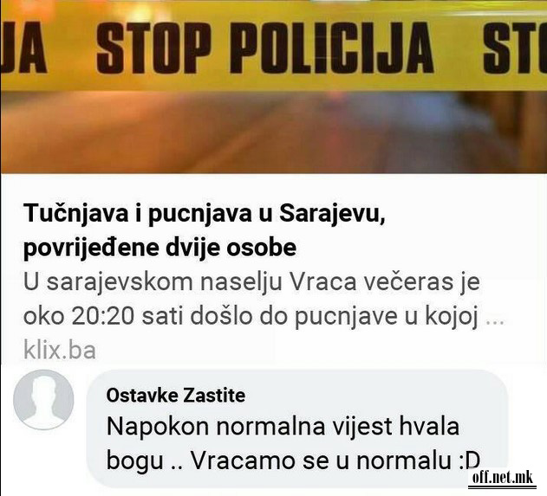Click the default avatar of Ostavke Zastite
This screenshot has width=547, height=496.
(43, 400)
